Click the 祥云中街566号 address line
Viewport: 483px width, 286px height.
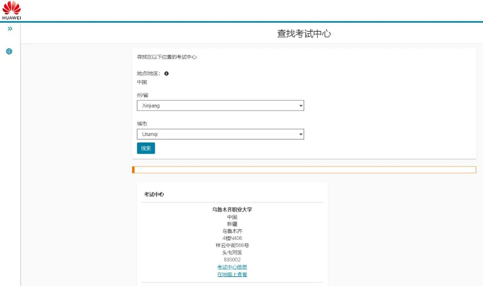pos(232,245)
